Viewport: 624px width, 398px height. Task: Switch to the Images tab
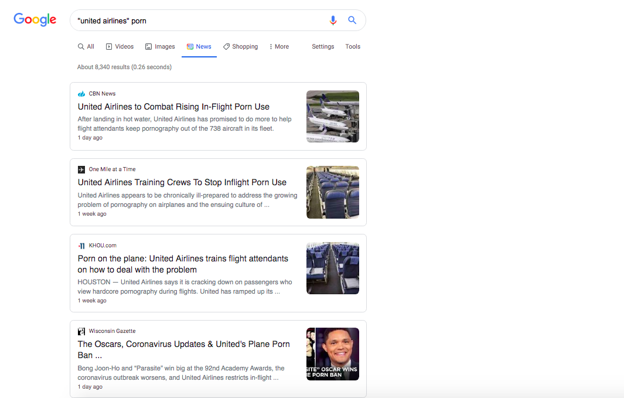(160, 46)
